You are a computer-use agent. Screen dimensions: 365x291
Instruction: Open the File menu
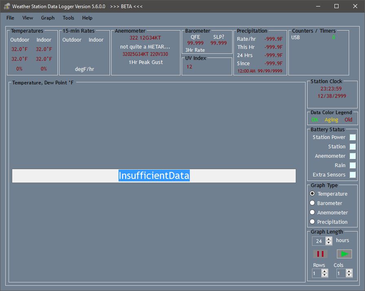[x=10, y=18]
